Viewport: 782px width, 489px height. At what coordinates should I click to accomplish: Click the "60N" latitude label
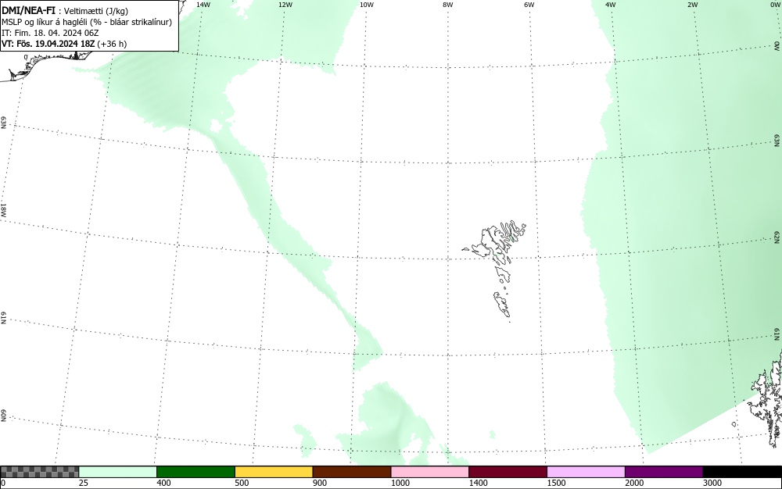click(x=3, y=416)
